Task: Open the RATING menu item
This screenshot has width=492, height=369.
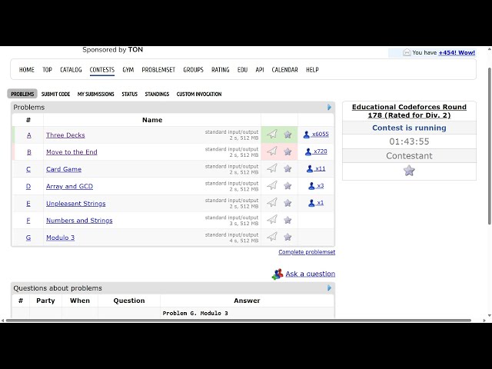Action: tap(221, 70)
